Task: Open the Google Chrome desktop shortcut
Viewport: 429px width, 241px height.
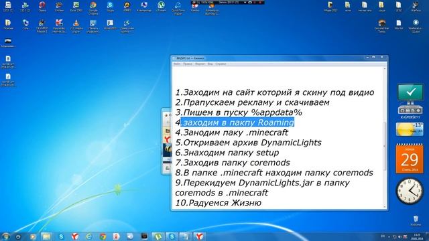Action: pyautogui.click(x=93, y=7)
